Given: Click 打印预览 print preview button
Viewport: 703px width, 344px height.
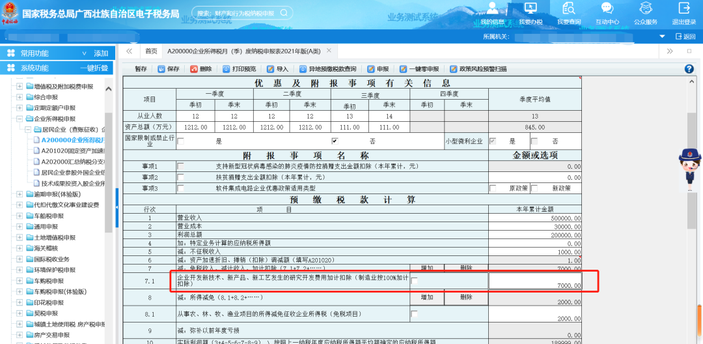Looking at the screenshot, I should [239, 69].
